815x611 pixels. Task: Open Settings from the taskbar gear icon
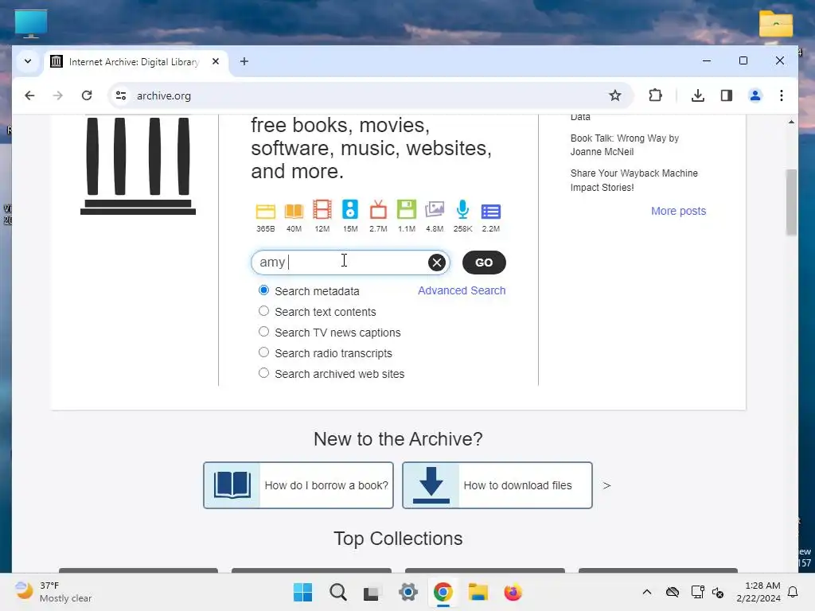point(408,592)
